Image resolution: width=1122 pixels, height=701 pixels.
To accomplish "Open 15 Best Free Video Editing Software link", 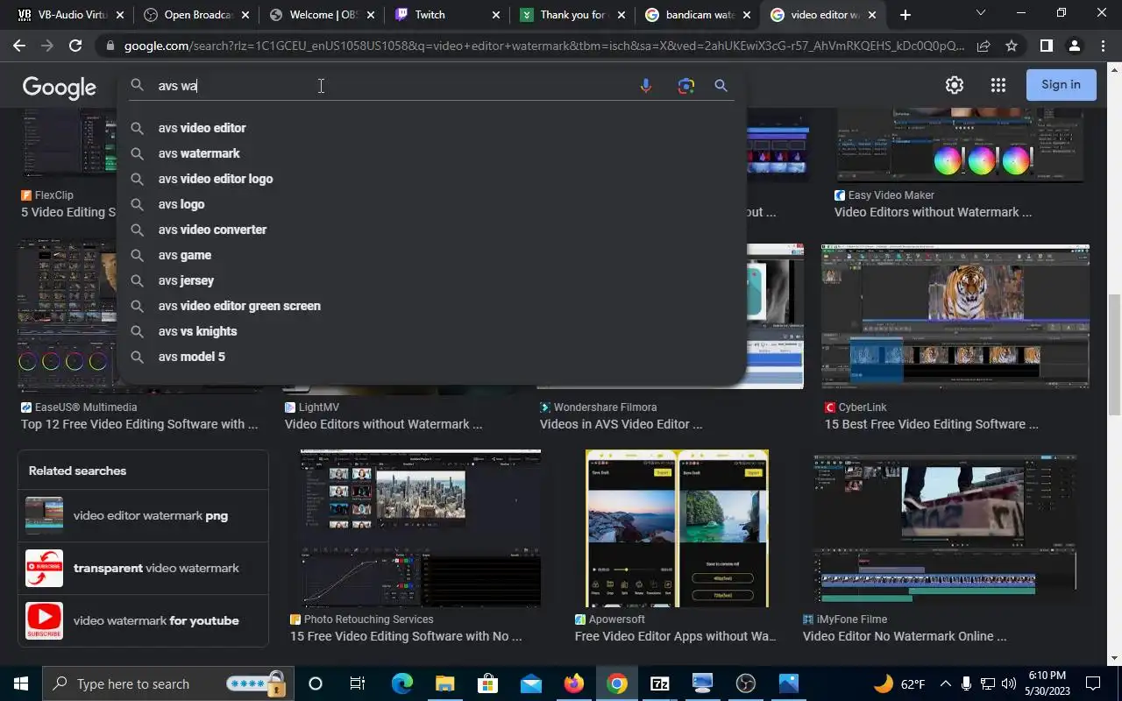I will [931, 424].
